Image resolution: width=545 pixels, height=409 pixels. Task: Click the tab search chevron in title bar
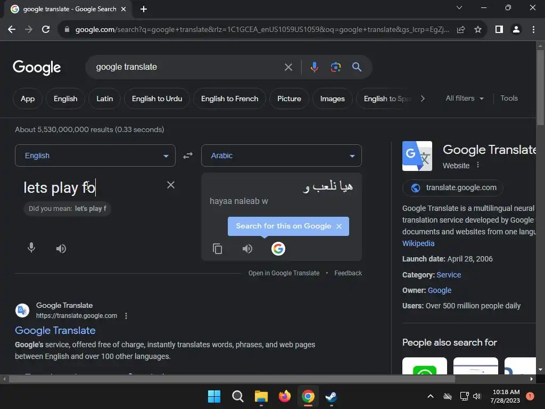[x=459, y=7]
